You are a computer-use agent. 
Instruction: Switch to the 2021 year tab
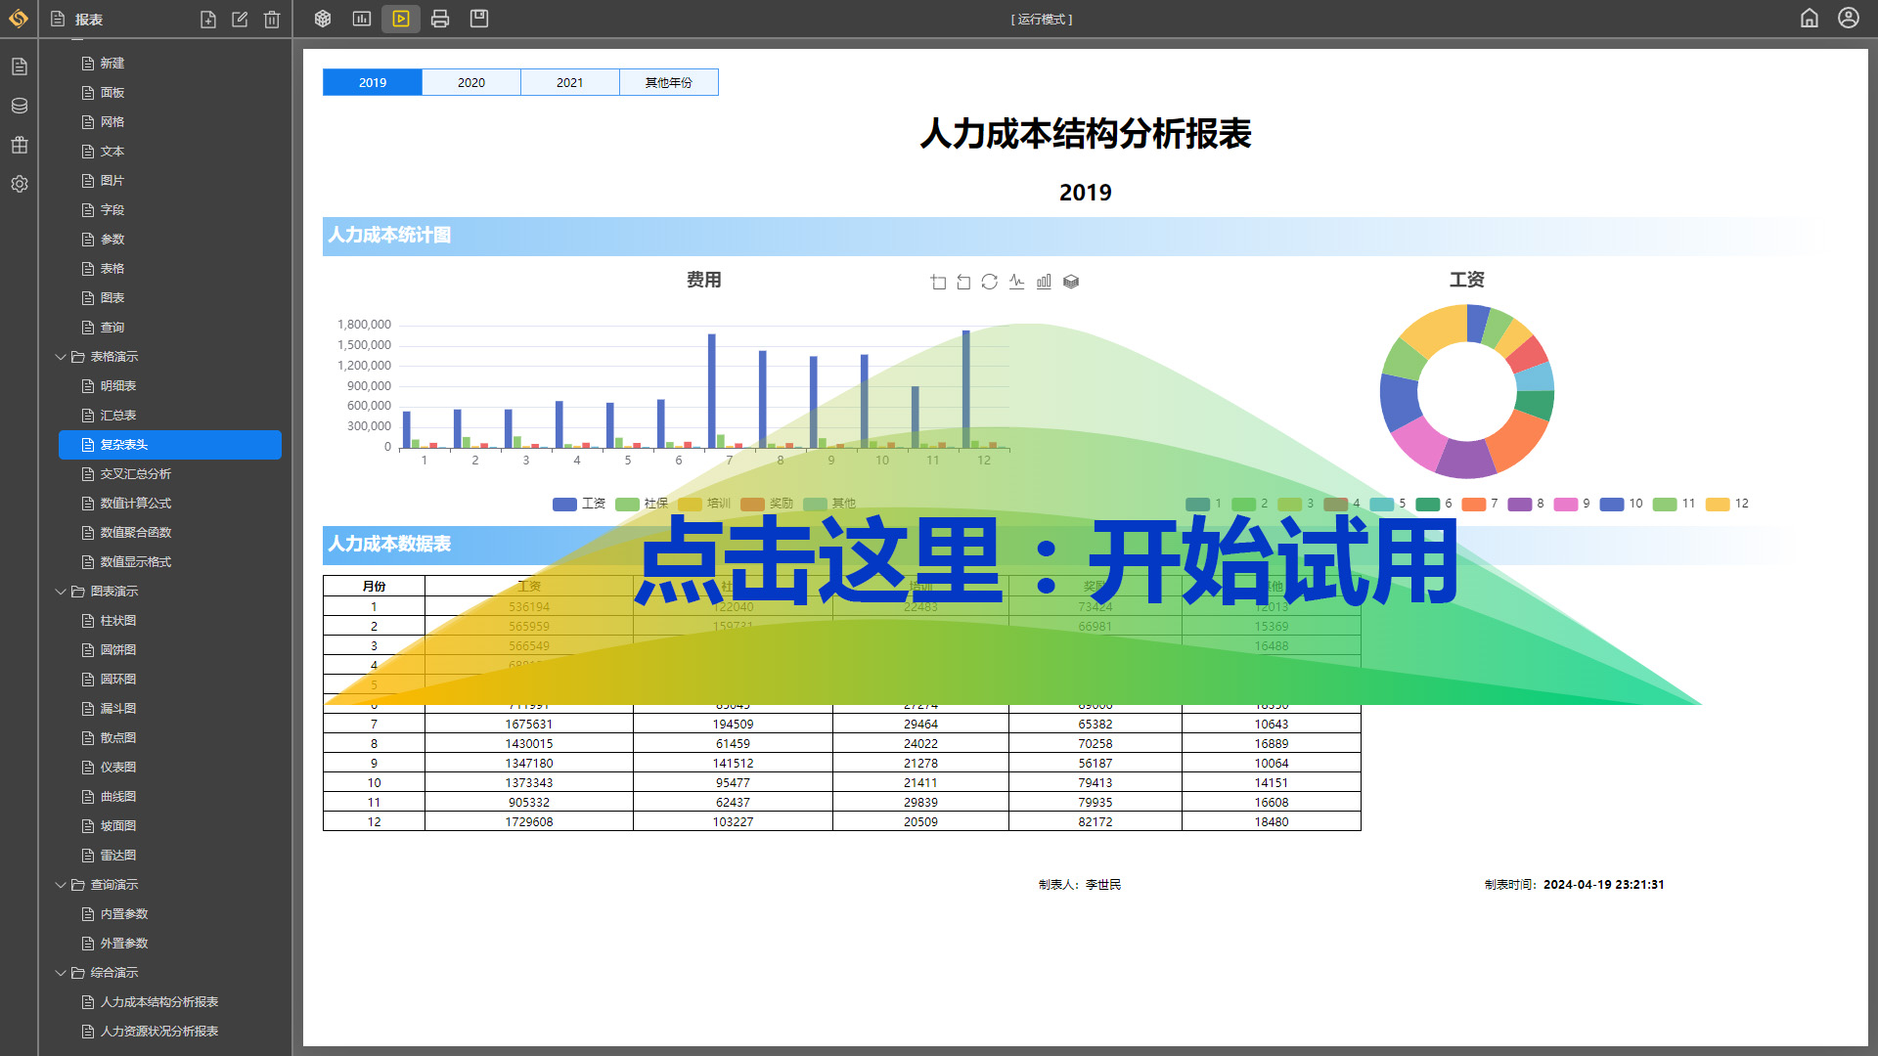coord(570,82)
